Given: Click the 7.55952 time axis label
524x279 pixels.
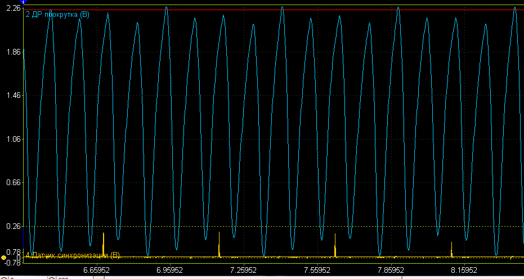Looking at the screenshot, I should click(317, 270).
